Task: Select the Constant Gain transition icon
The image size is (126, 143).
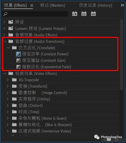Action: point(18,60)
